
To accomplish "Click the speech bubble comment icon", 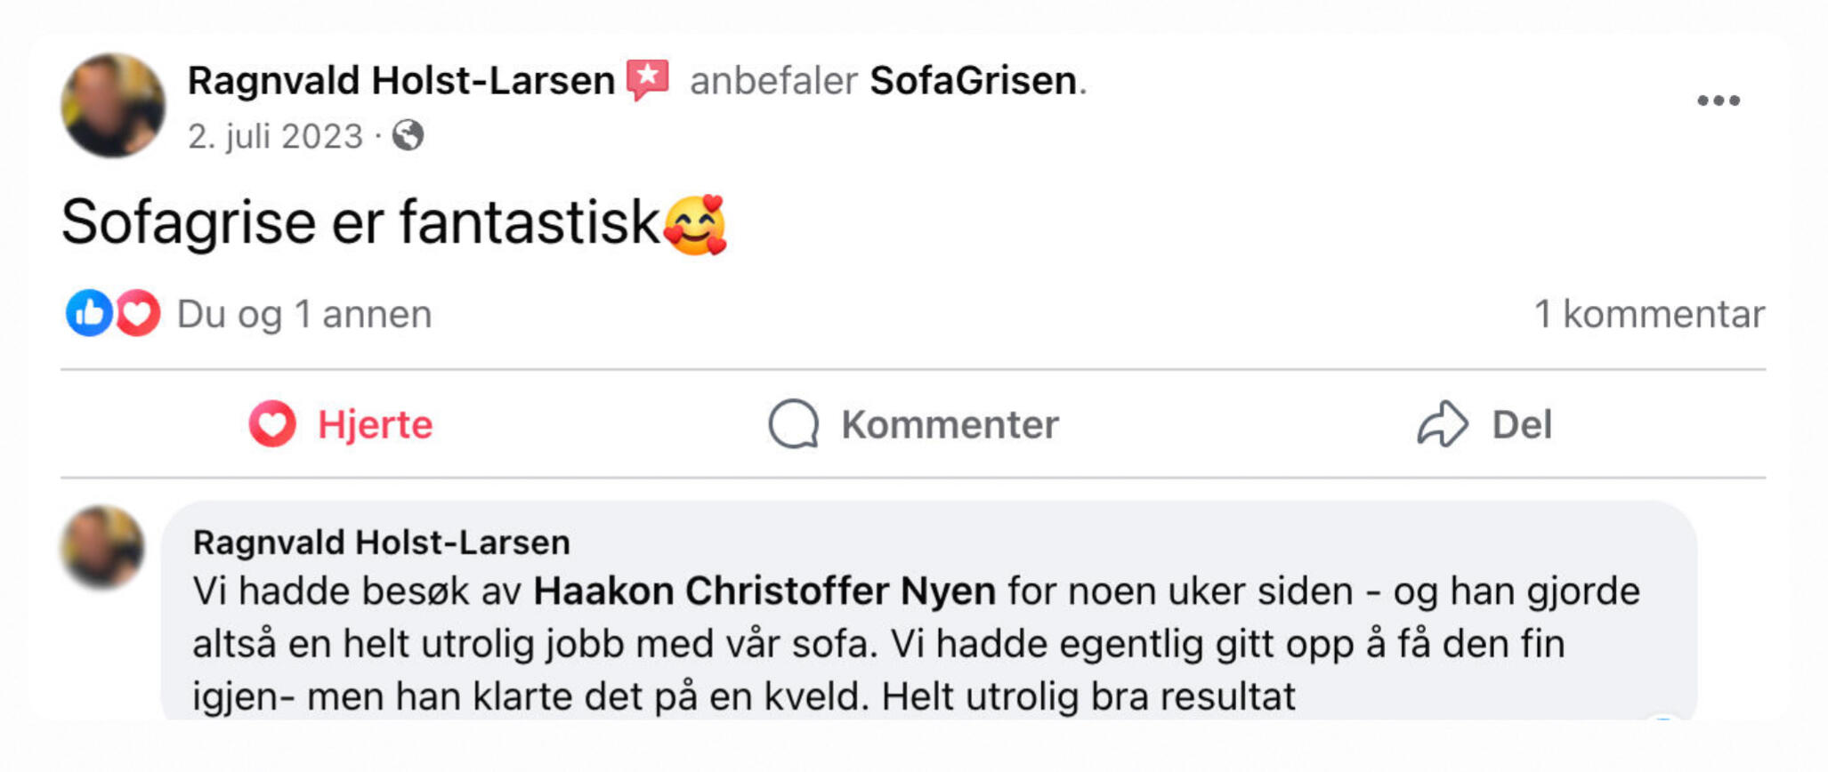I will (793, 424).
